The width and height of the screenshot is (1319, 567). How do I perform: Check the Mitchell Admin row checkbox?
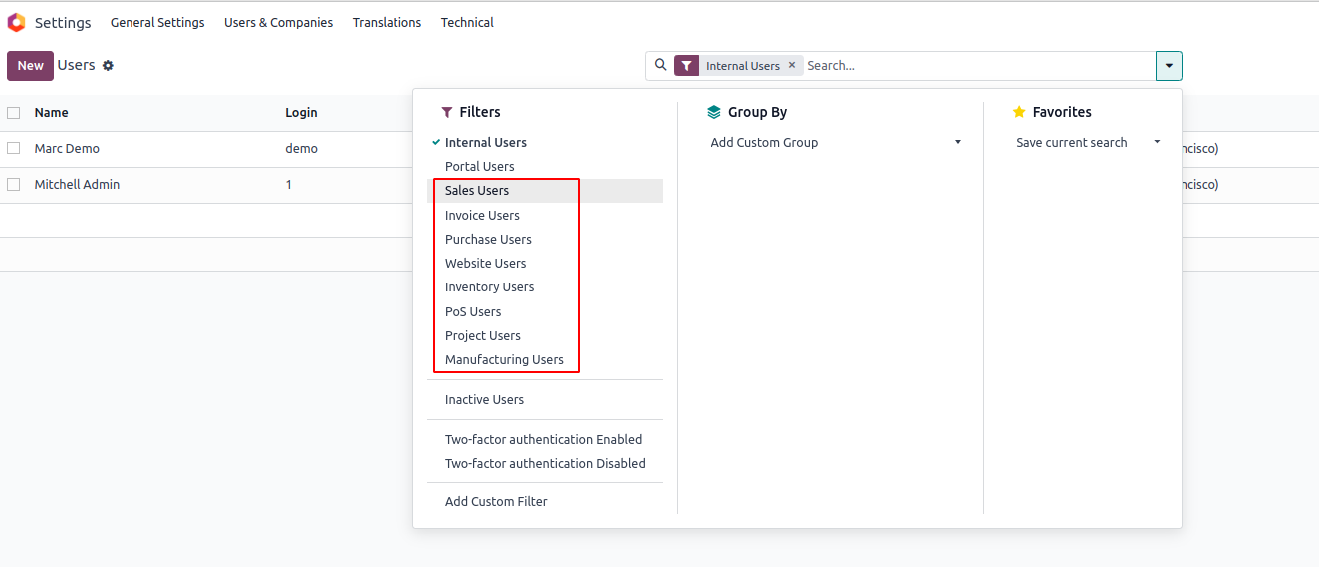[14, 184]
